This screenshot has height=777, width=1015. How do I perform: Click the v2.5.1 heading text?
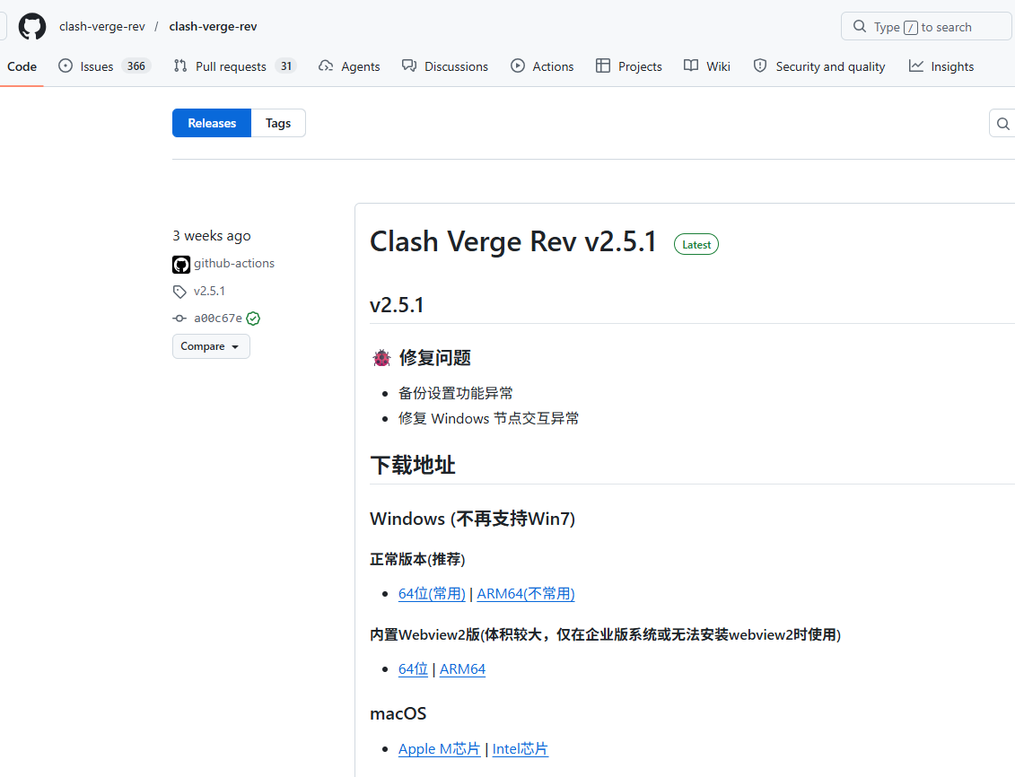tap(397, 305)
